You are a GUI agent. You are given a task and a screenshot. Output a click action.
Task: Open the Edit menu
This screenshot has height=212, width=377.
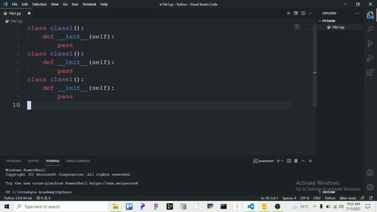[25, 4]
